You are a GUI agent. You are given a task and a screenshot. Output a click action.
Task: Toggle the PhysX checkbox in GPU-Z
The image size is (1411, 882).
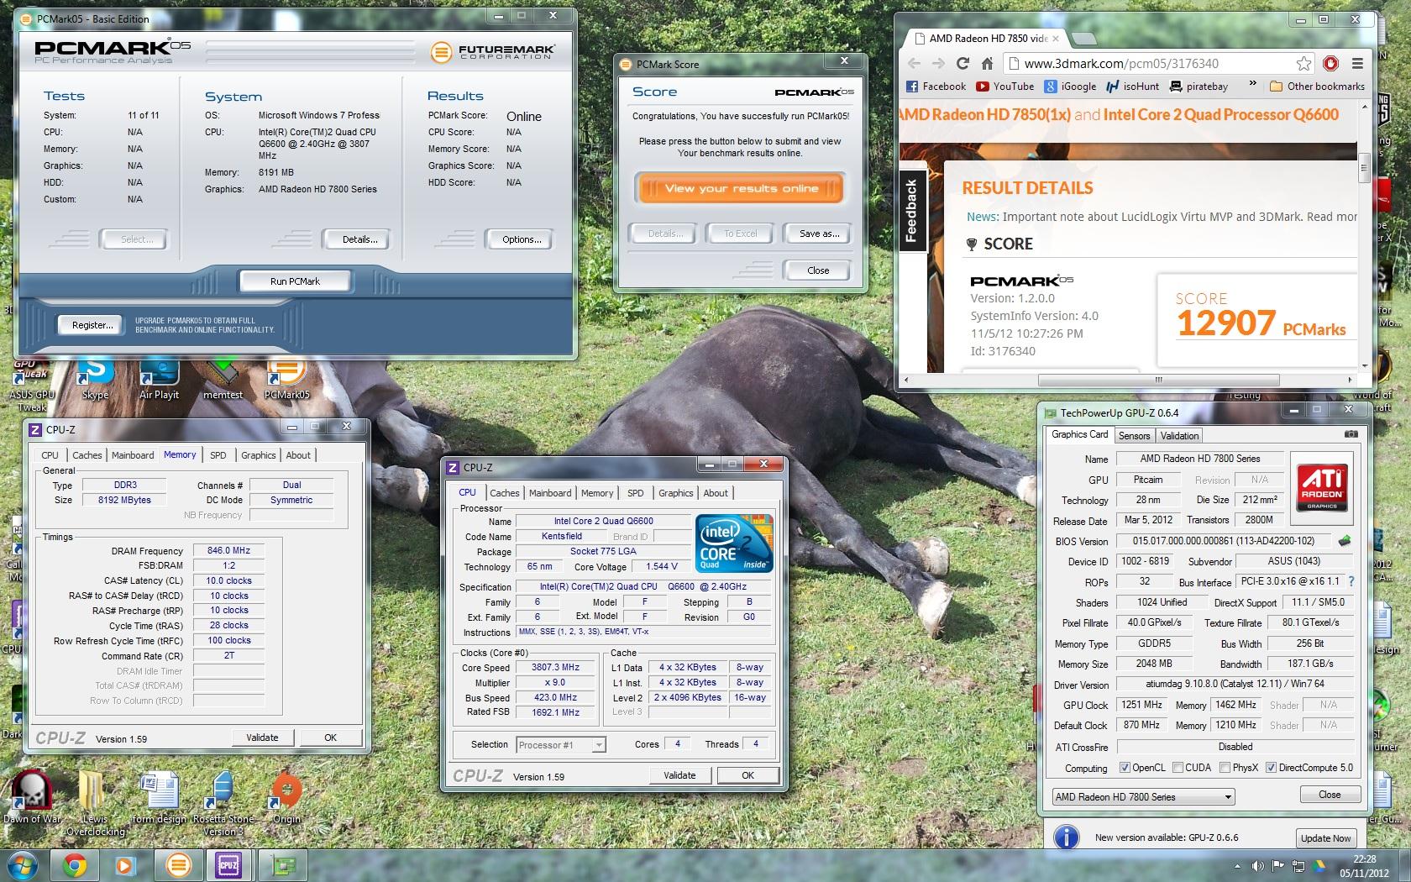pyautogui.click(x=1225, y=767)
